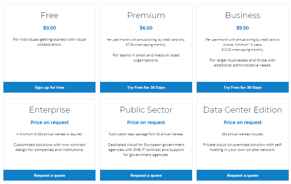Click the $0.00 price label
This screenshot has height=184, width=291.
click(50, 28)
